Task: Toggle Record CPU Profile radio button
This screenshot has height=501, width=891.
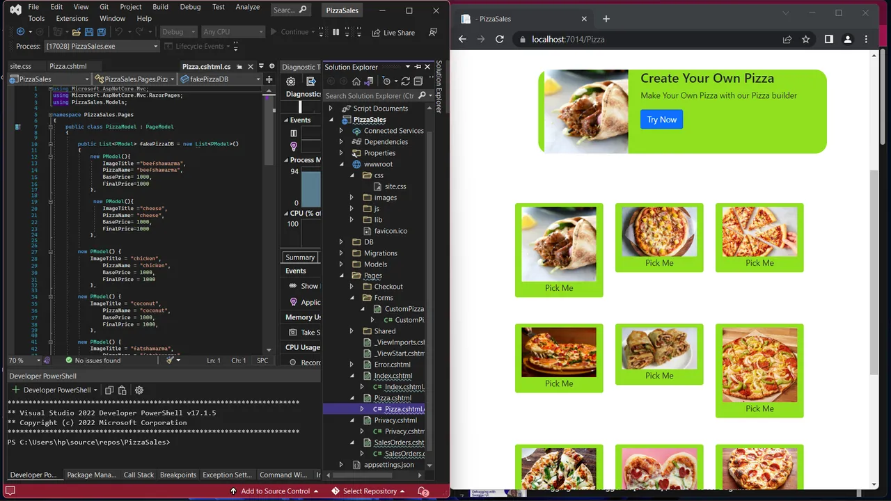Action: click(x=294, y=363)
